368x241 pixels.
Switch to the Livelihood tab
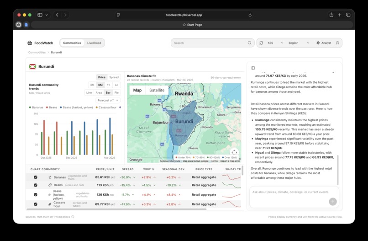tap(94, 43)
